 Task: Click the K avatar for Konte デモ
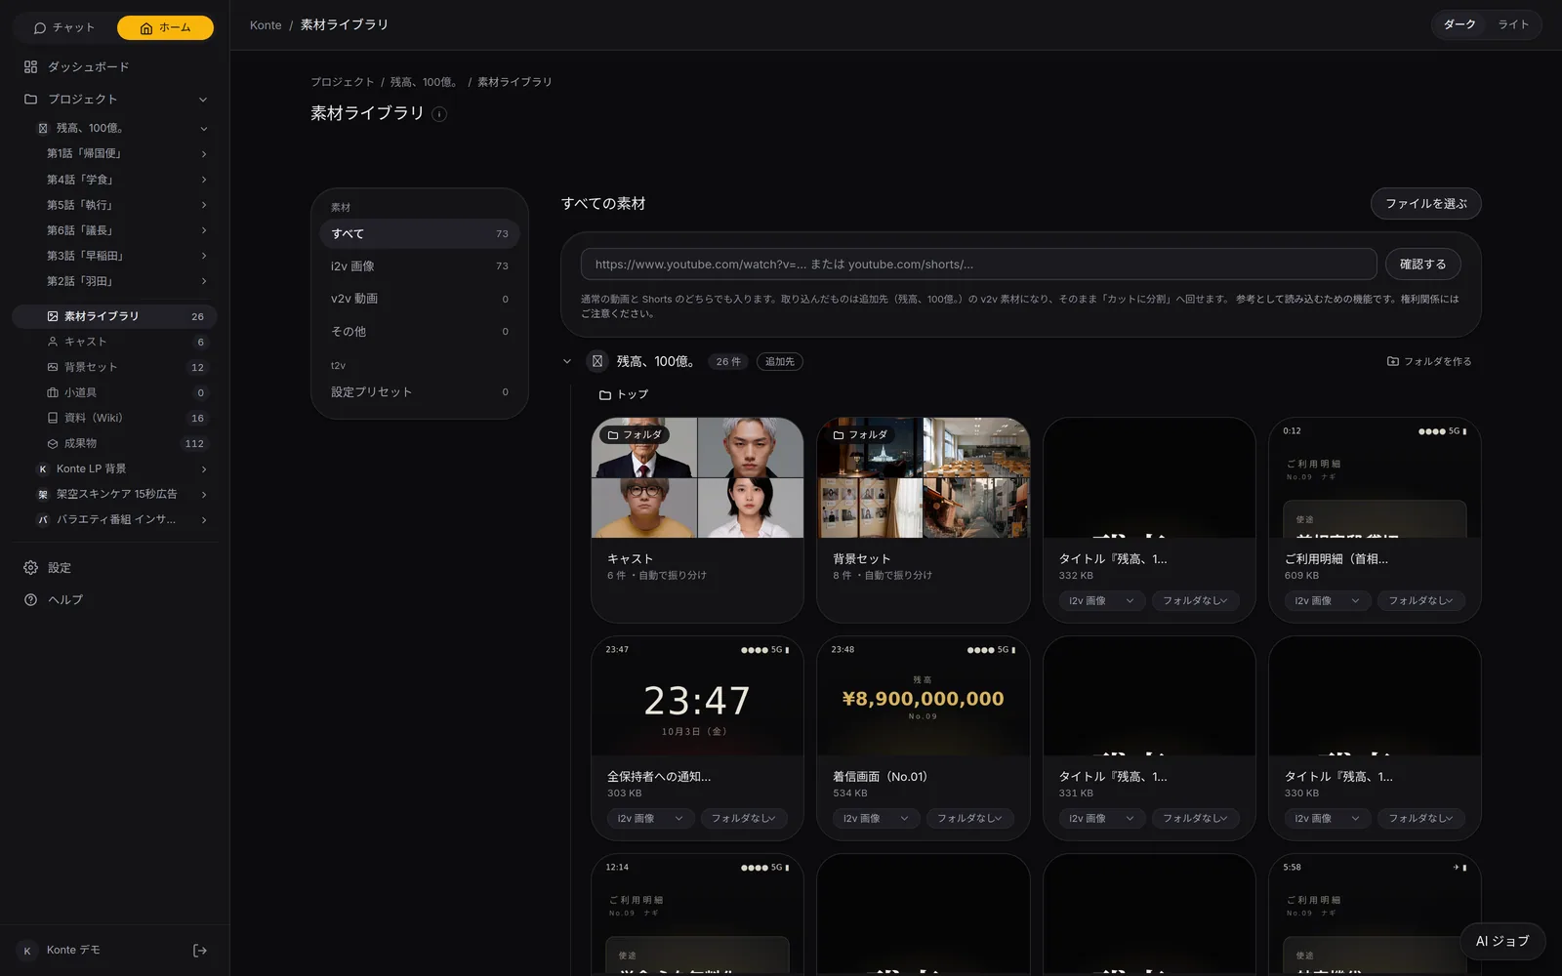tap(27, 951)
